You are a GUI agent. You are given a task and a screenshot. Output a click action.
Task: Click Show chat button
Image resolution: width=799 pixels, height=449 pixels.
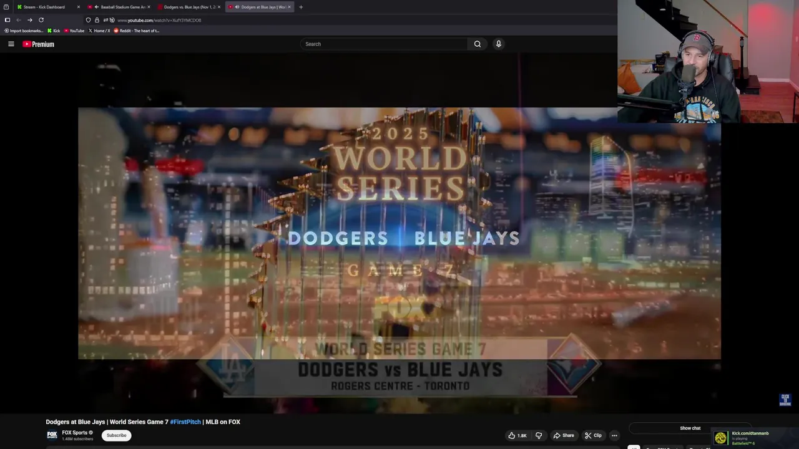coord(690,428)
